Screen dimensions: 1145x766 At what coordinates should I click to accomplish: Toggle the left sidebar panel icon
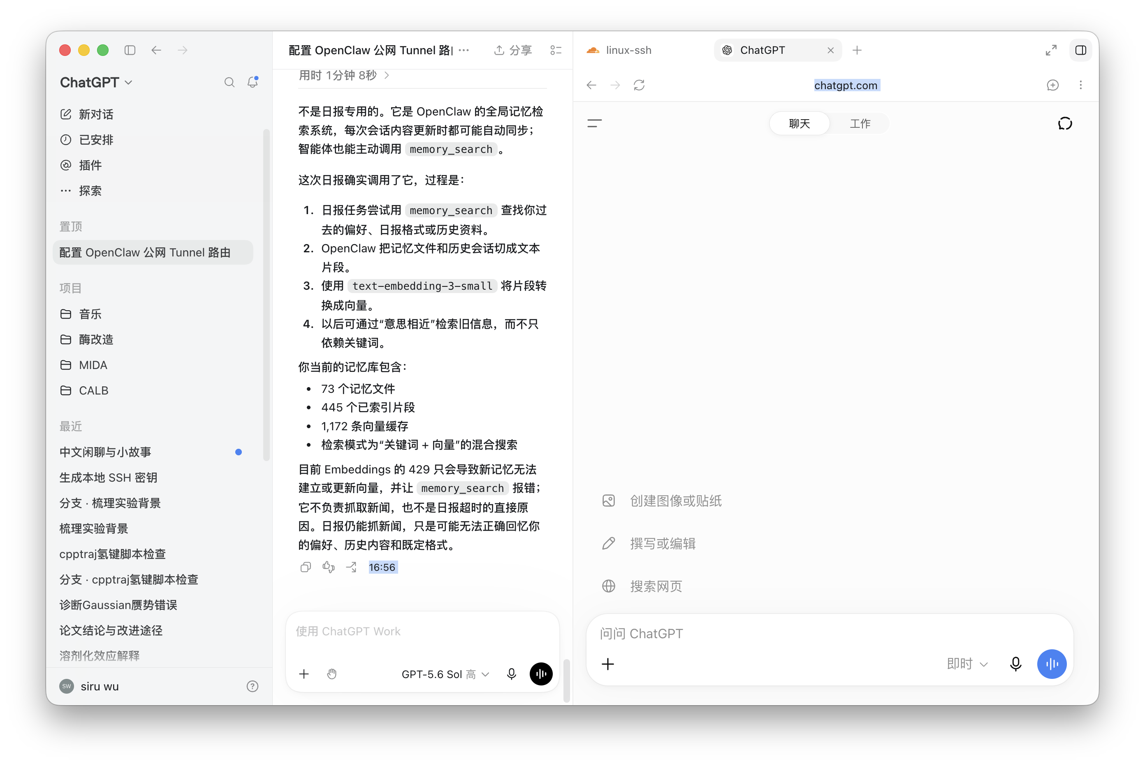coord(130,50)
